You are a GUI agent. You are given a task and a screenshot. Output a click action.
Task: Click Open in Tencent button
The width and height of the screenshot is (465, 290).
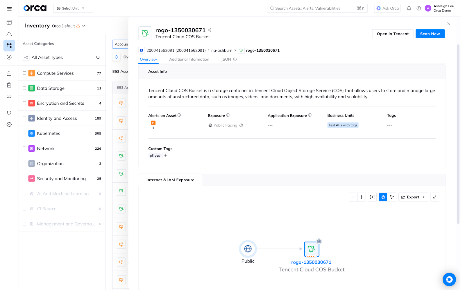point(393,34)
